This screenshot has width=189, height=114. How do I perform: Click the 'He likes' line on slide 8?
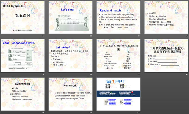(x=162, y=61)
